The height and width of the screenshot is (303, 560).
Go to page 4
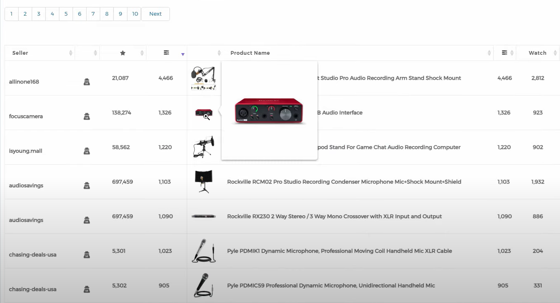52,14
